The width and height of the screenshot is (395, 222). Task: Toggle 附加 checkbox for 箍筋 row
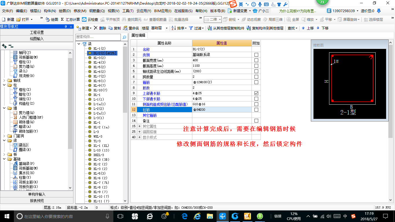(x=256, y=82)
